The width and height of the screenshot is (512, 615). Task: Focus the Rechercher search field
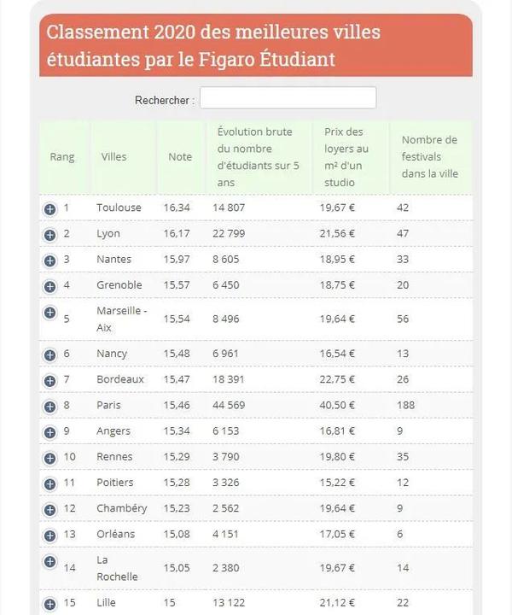point(288,98)
